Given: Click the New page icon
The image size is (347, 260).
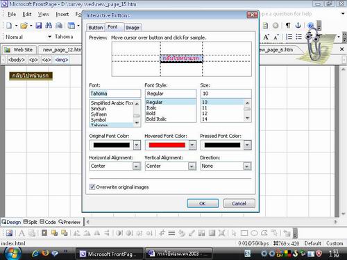Looking at the screenshot, I should [9, 26].
